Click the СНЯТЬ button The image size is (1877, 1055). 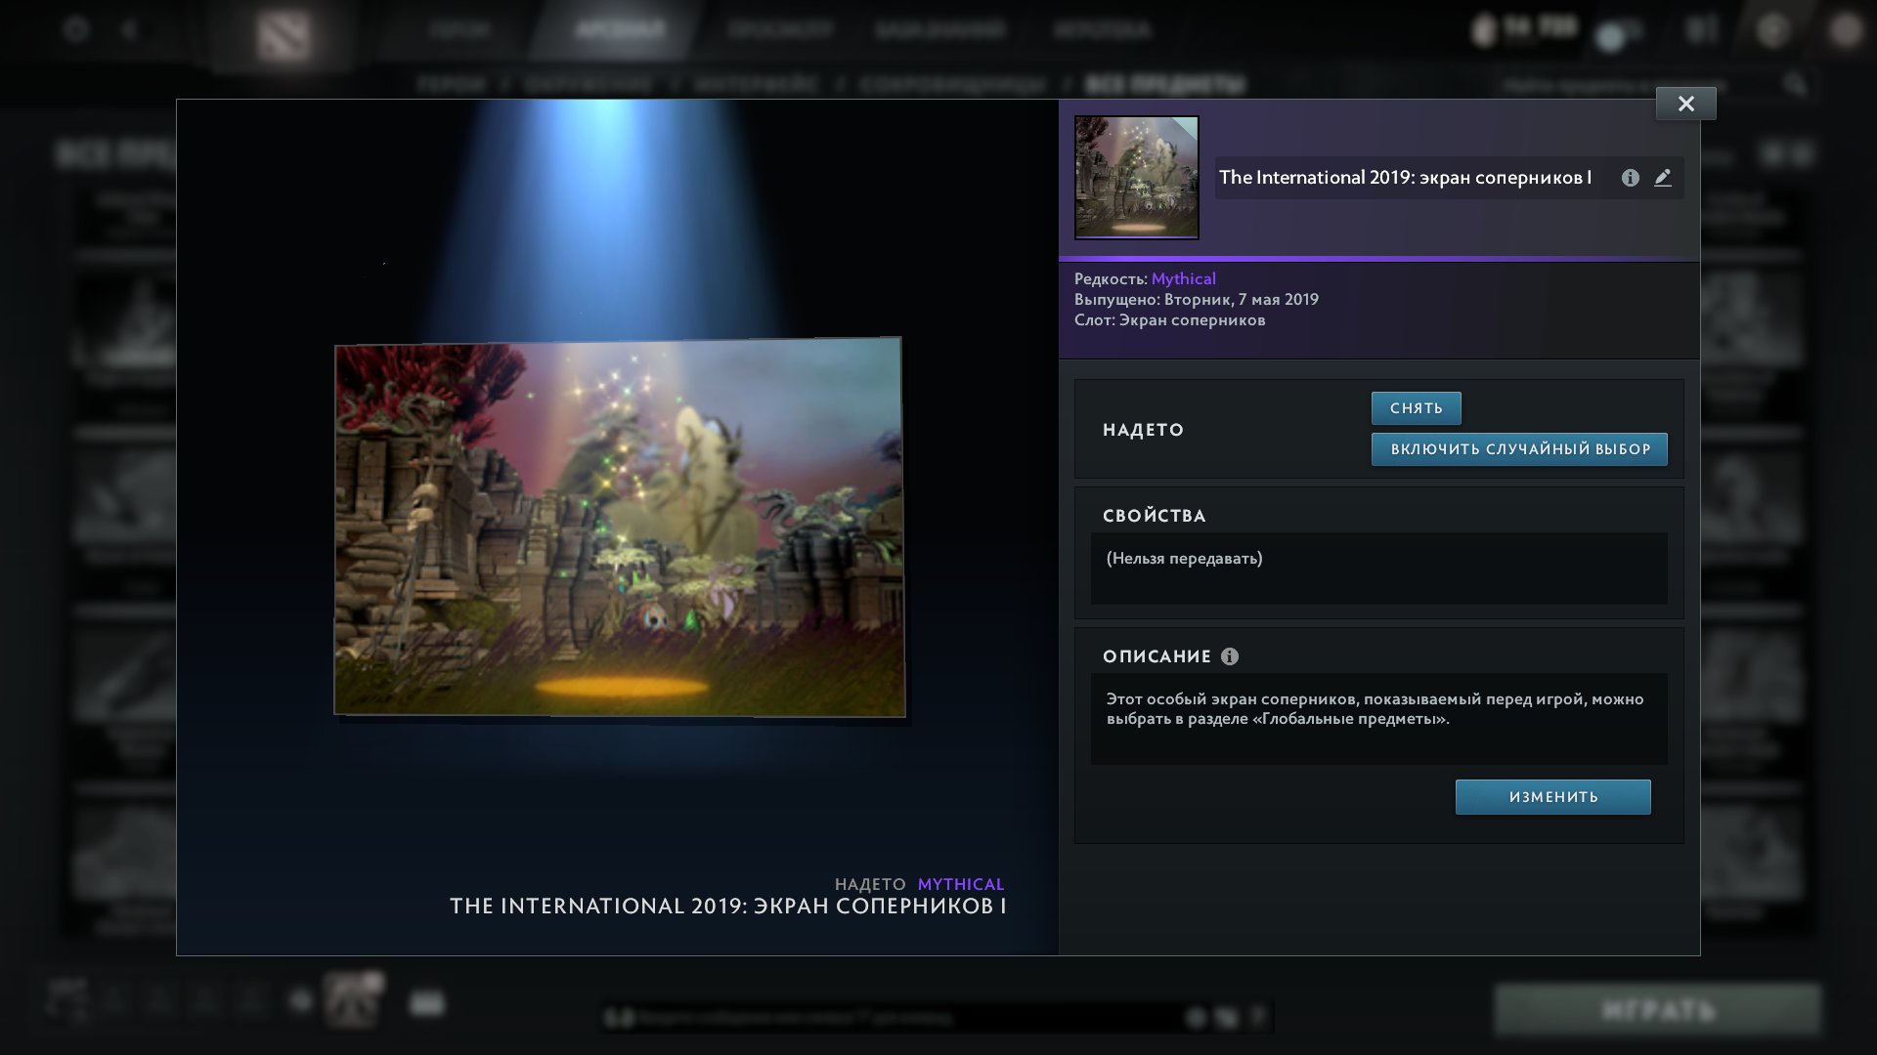[1416, 408]
